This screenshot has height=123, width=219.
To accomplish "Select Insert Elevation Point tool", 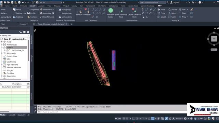I will (121, 13).
